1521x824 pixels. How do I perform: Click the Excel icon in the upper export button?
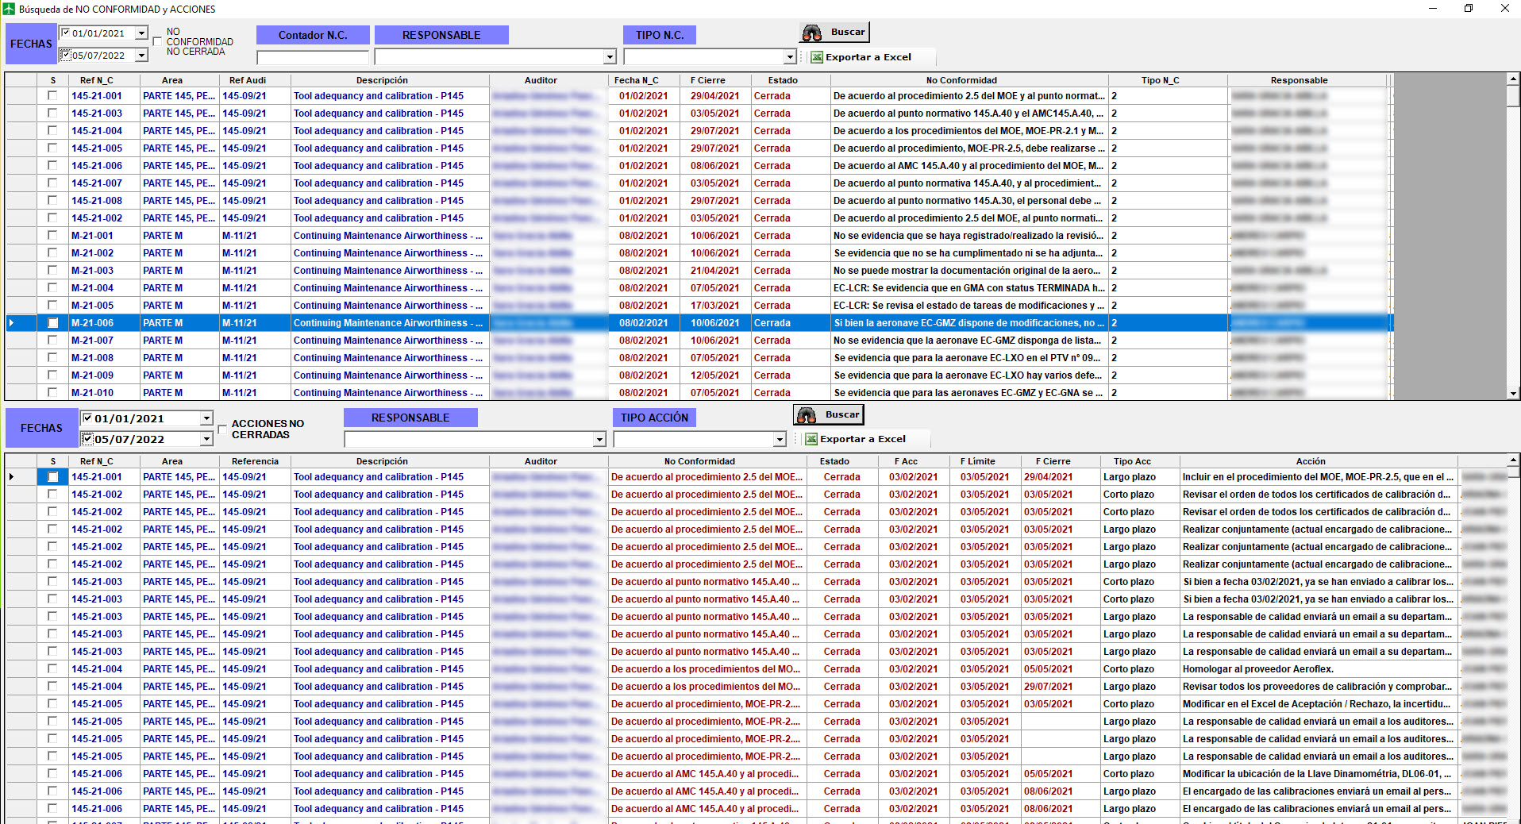coord(817,57)
